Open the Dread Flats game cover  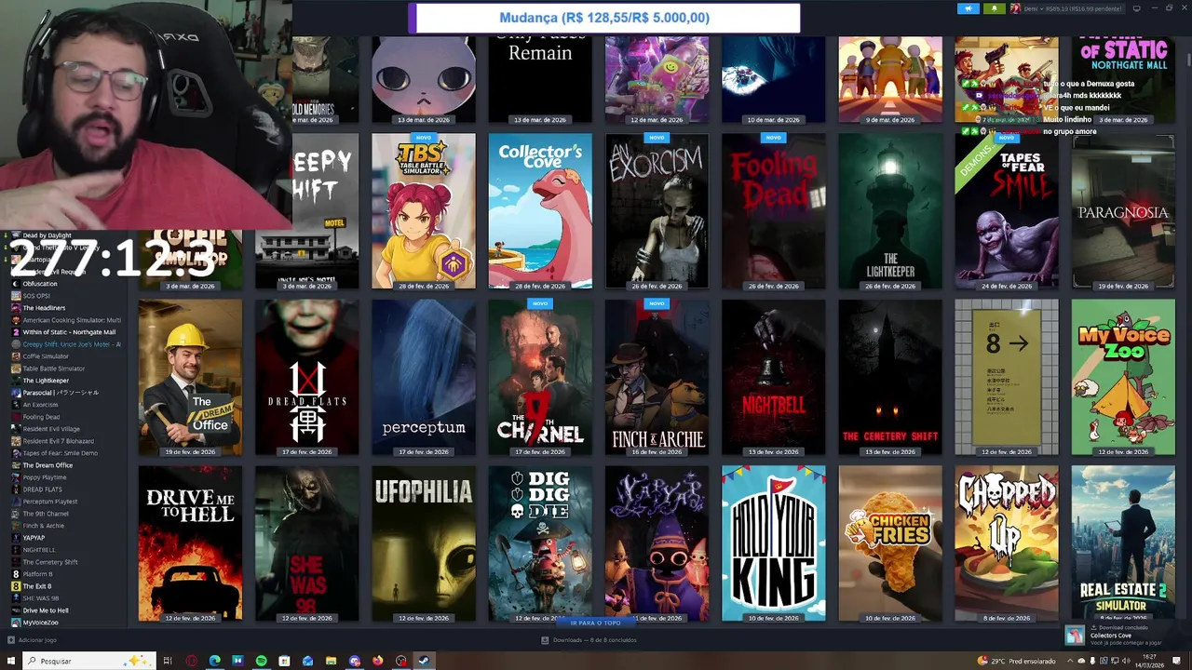tap(307, 378)
